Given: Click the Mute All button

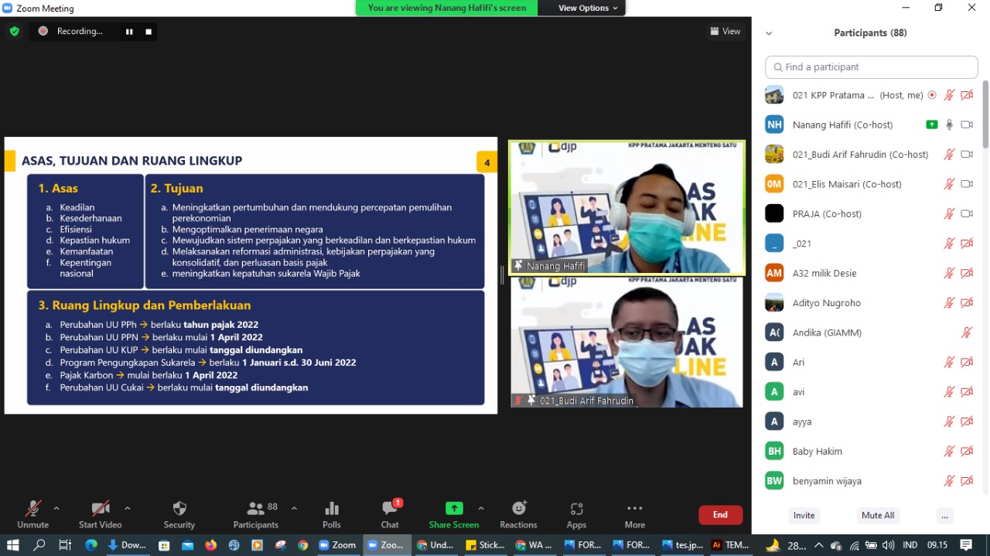Looking at the screenshot, I should point(878,515).
